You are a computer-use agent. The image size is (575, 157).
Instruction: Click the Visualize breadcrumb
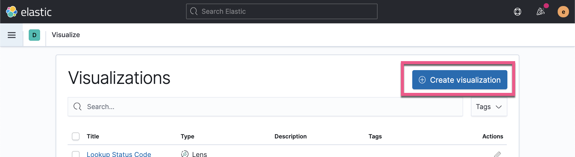coord(66,35)
